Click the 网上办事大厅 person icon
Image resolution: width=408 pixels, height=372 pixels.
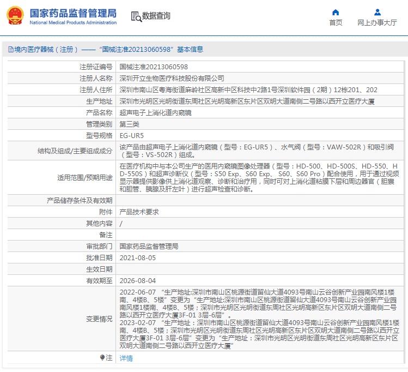tap(377, 12)
